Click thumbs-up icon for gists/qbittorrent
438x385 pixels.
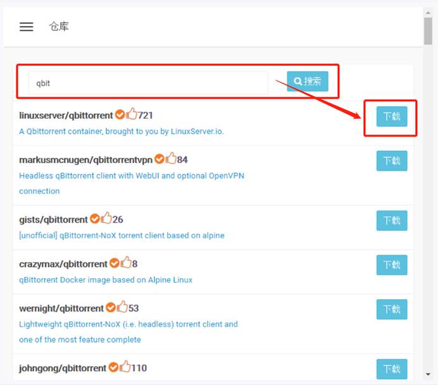[x=106, y=219]
